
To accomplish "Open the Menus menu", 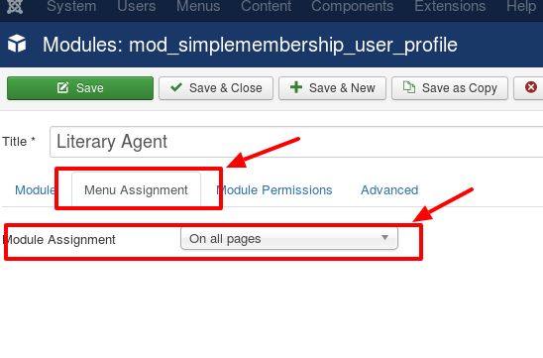I will 198,6.
